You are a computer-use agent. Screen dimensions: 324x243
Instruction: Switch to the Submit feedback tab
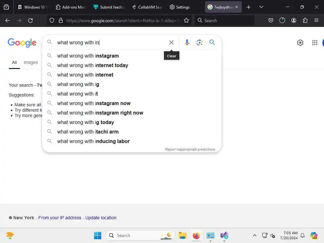click(x=109, y=7)
